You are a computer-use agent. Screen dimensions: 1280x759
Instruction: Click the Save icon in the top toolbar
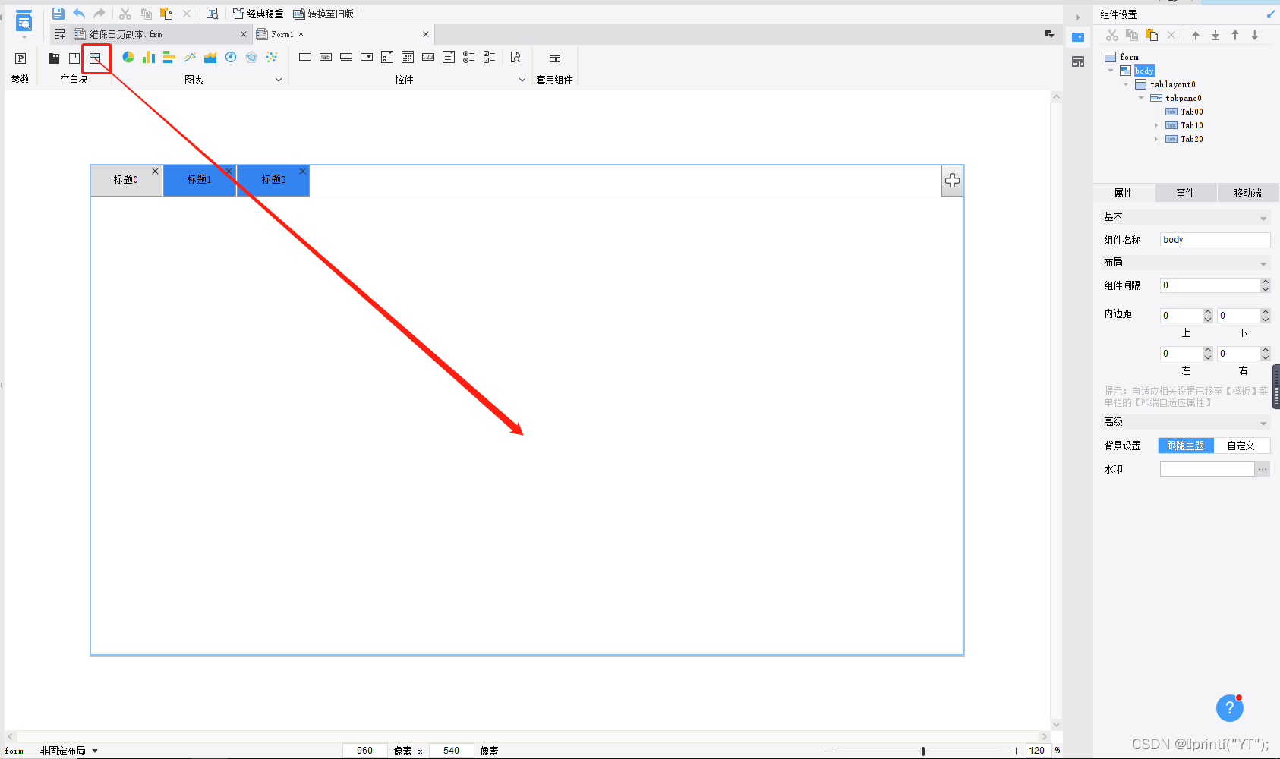click(58, 14)
